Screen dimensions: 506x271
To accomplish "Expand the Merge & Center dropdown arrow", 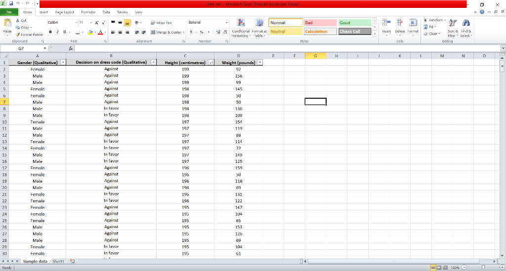I will pyautogui.click(x=184, y=32).
